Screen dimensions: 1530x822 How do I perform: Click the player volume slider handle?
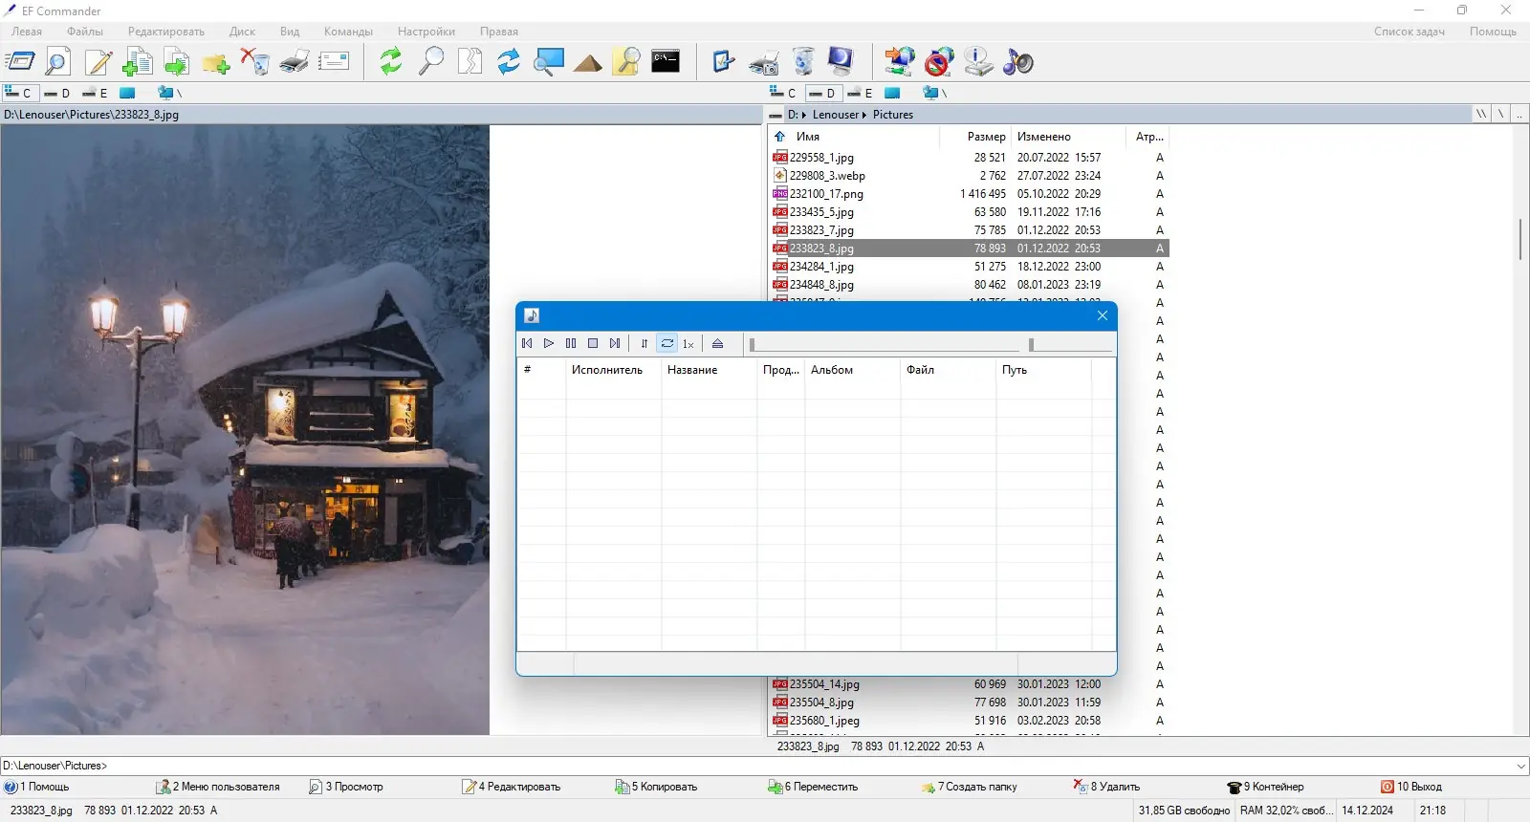(1031, 344)
